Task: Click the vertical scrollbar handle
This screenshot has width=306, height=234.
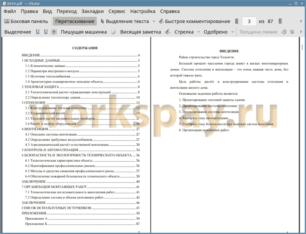Action: tap(302, 47)
